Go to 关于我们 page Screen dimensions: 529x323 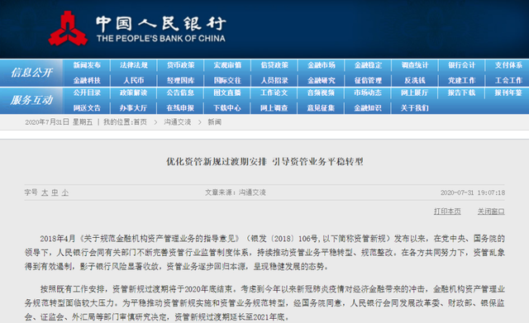(x=415, y=108)
